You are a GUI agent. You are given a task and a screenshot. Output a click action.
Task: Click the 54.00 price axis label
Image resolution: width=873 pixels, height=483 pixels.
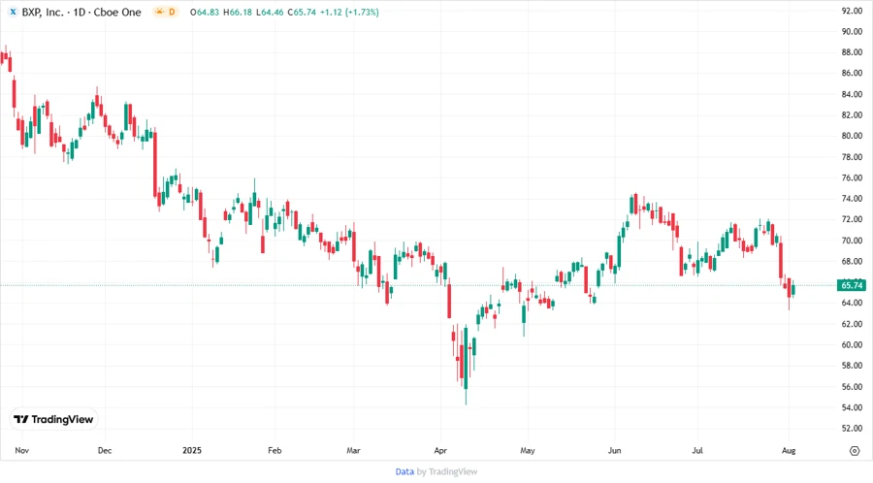click(852, 407)
